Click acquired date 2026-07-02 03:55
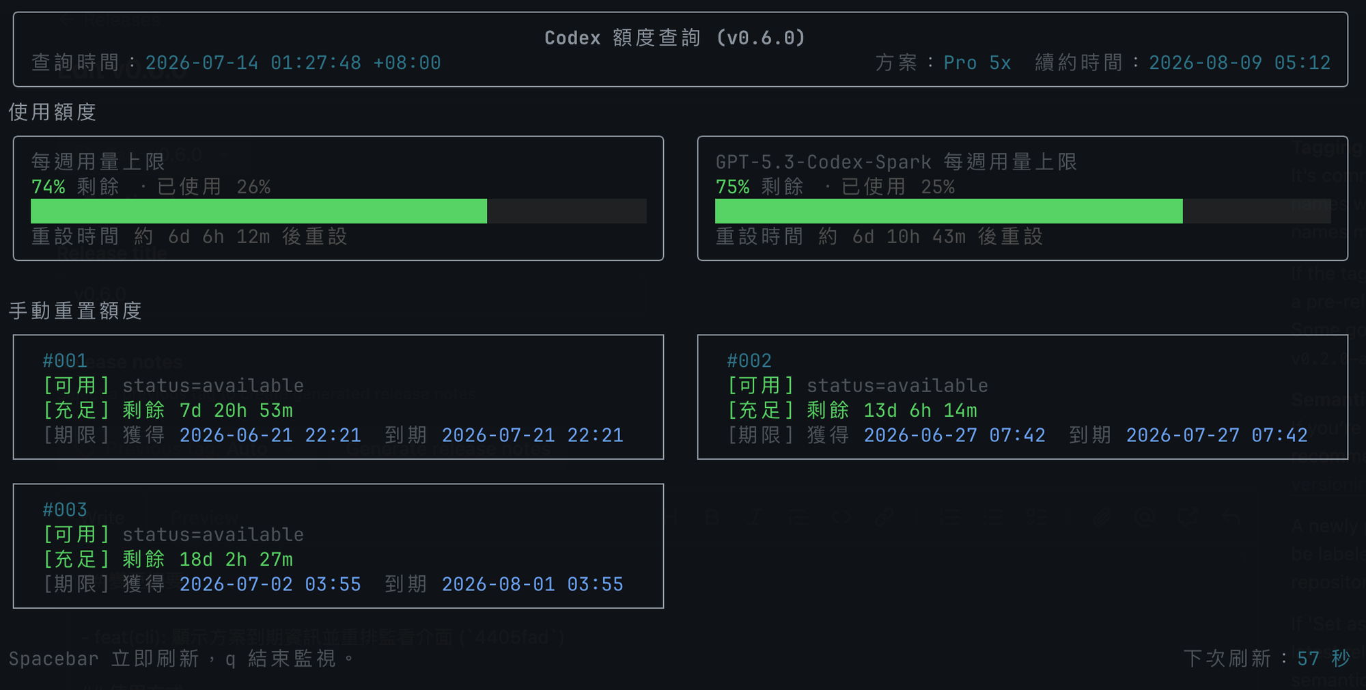The width and height of the screenshot is (1366, 690). (x=270, y=584)
